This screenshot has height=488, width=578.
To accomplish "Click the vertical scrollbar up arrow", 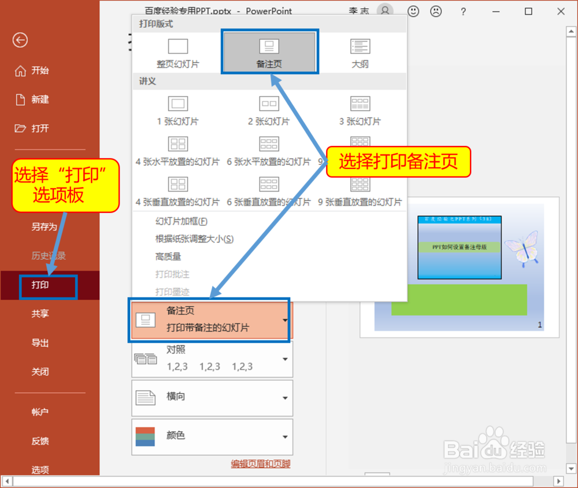I will [x=571, y=32].
